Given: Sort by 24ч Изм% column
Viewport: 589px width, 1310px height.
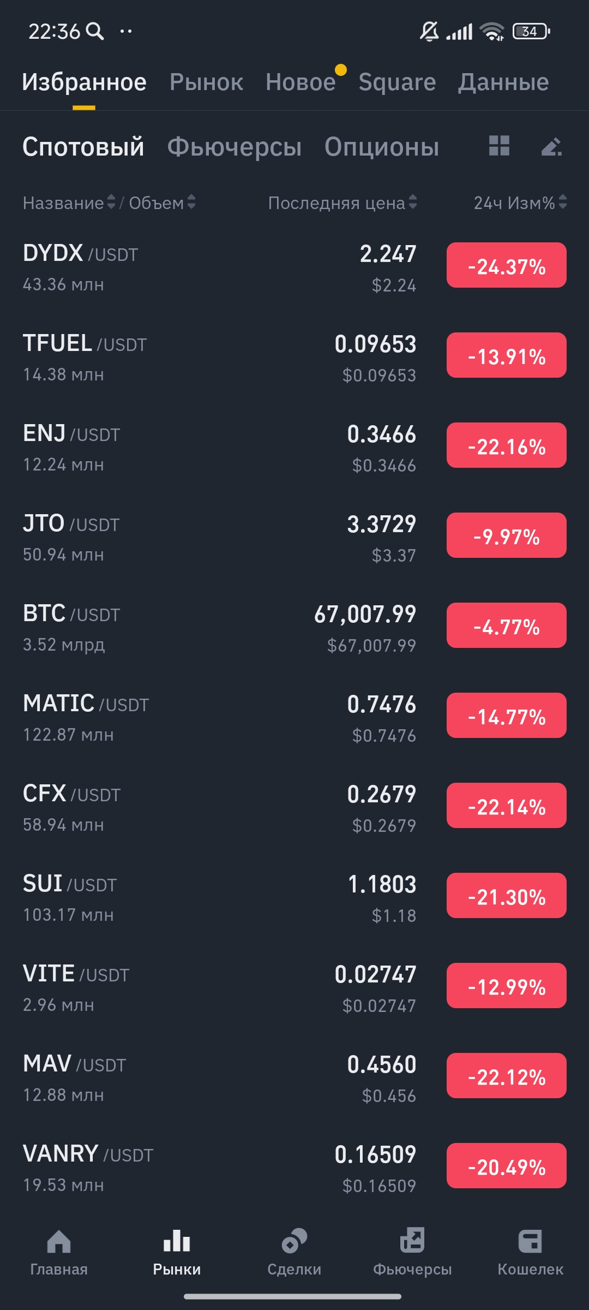Looking at the screenshot, I should click(x=520, y=203).
